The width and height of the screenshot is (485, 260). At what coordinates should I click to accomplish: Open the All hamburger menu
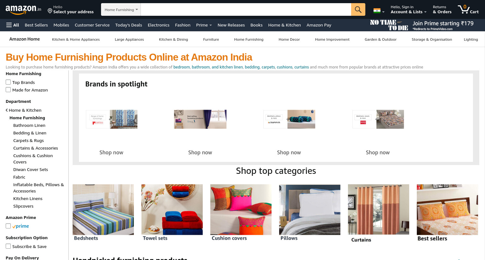coord(13,25)
